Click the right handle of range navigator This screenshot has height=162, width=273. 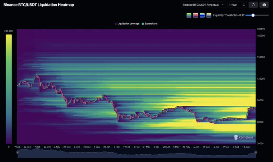coord(256,152)
